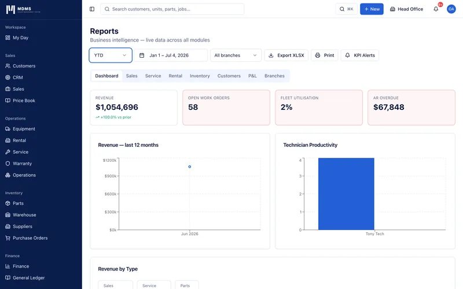The width and height of the screenshot is (463, 289).
Task: Toggle the sidebar collapse icon
Action: [x=92, y=9]
